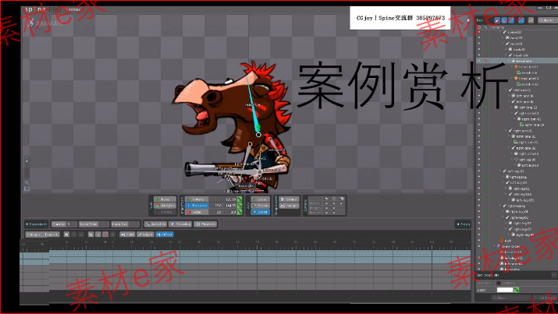558x314 pixels.
Task: Click the Loop Start field
Action: pyautogui.click(x=94, y=224)
